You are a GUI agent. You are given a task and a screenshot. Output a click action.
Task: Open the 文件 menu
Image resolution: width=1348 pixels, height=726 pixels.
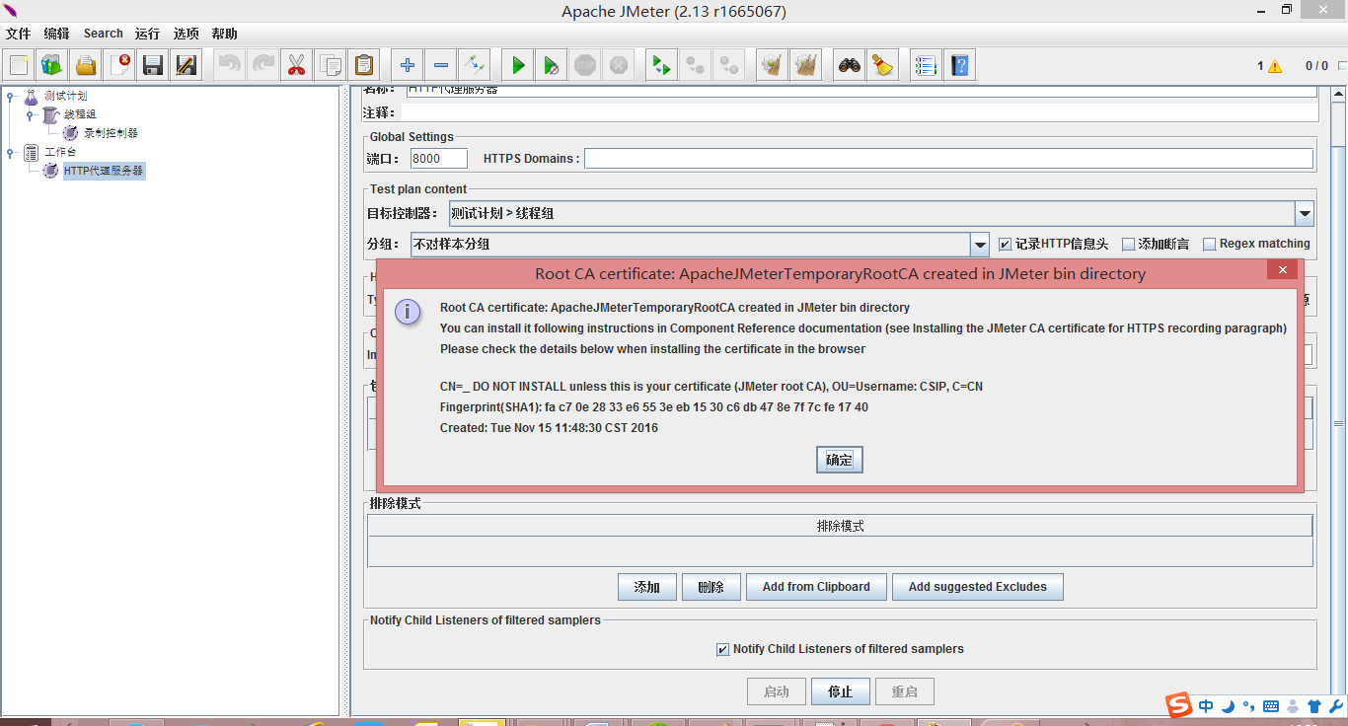(19, 34)
